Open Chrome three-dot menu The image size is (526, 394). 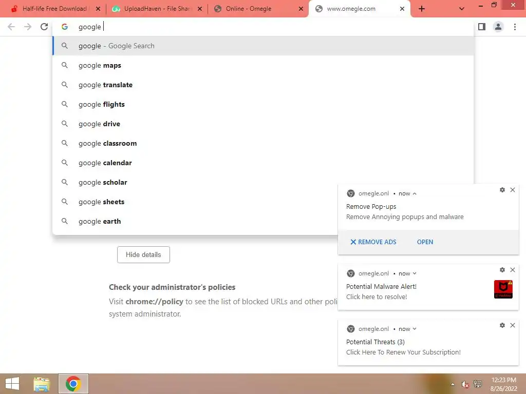pyautogui.click(x=515, y=27)
